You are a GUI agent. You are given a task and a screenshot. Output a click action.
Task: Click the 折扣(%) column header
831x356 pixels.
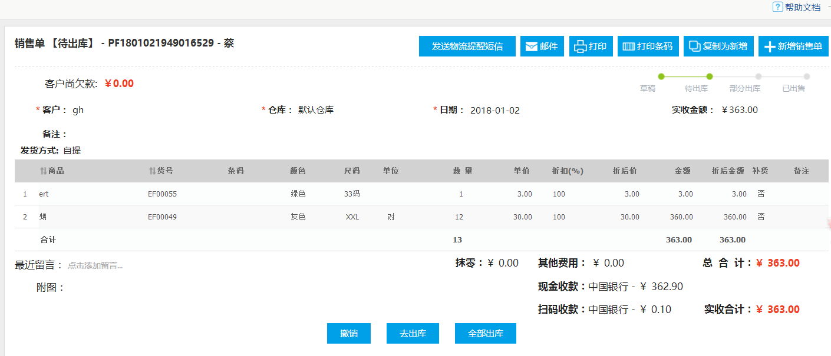pos(568,171)
